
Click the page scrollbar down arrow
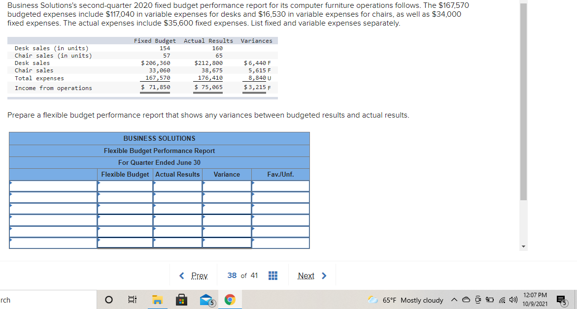coord(524,247)
